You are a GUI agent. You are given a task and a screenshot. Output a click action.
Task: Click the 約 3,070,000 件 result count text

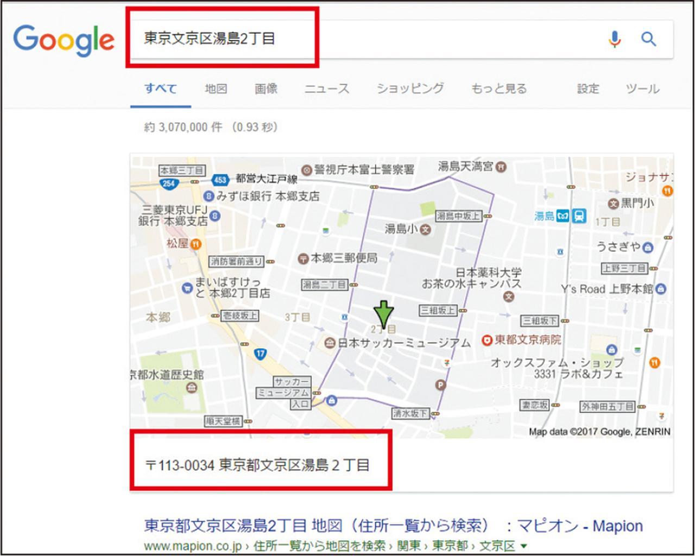[x=184, y=127]
